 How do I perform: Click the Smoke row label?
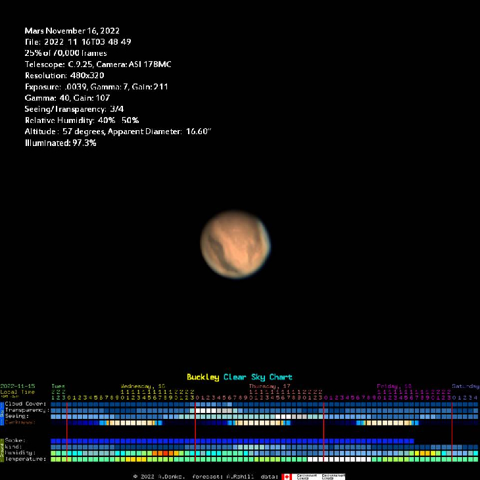16,440
